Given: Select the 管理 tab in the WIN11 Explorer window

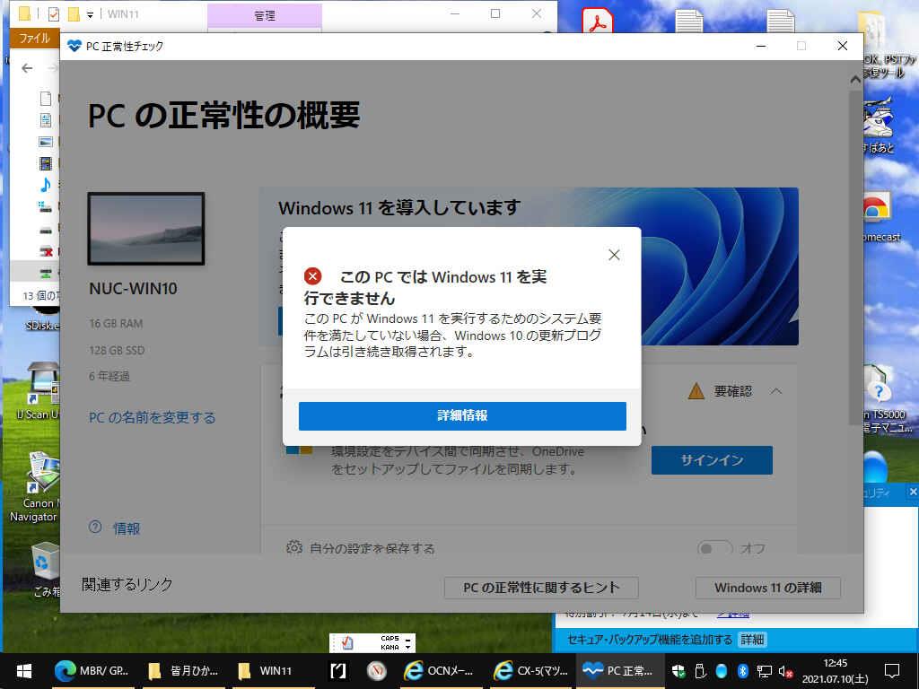Looking at the screenshot, I should click(265, 16).
